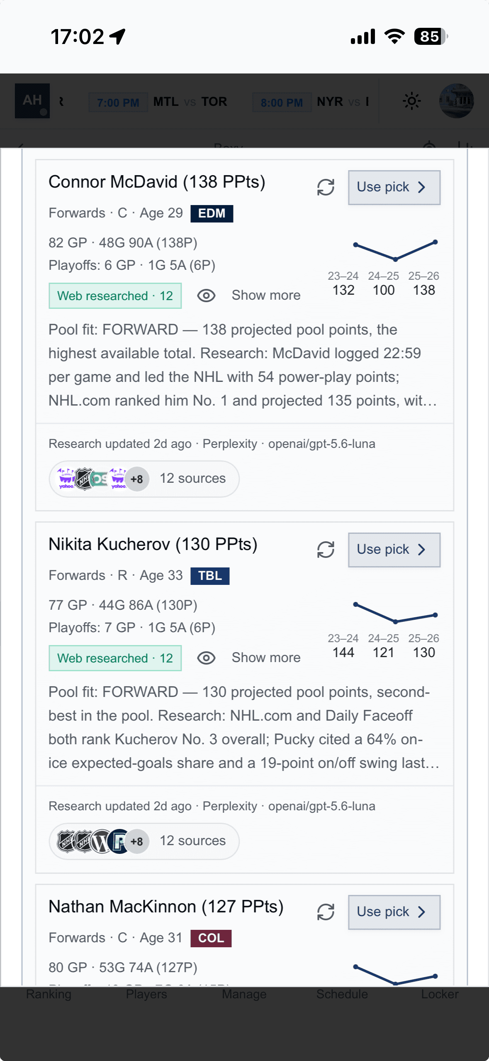Open McDavid source favicons stack

click(103, 479)
